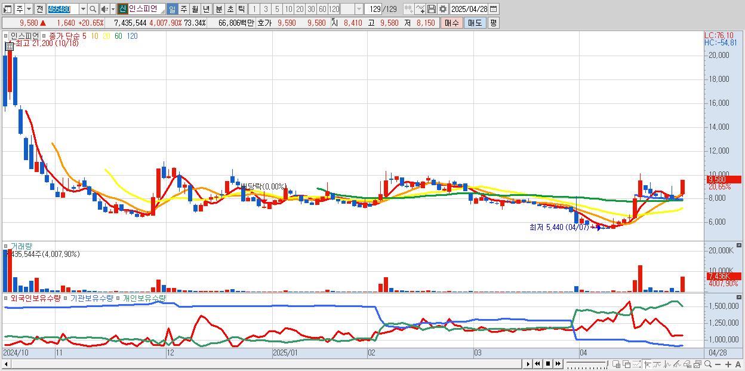Click the speaker sound alert icon
745x371 pixels.
click(104, 9)
